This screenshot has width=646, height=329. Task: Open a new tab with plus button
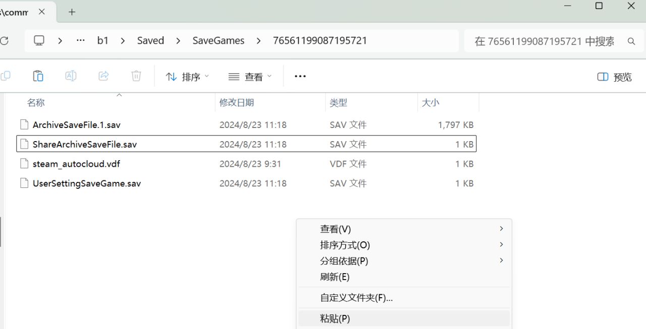click(72, 12)
